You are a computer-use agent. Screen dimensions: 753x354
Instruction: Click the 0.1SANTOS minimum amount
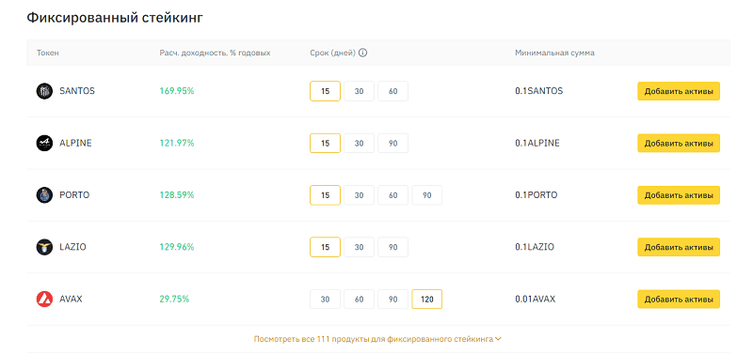click(538, 91)
